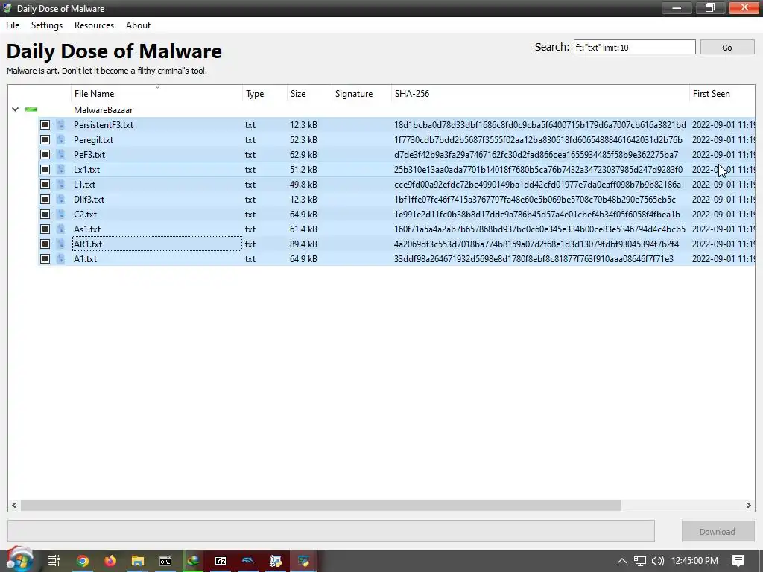
Task: Open the Settings menu
Action: click(47, 25)
